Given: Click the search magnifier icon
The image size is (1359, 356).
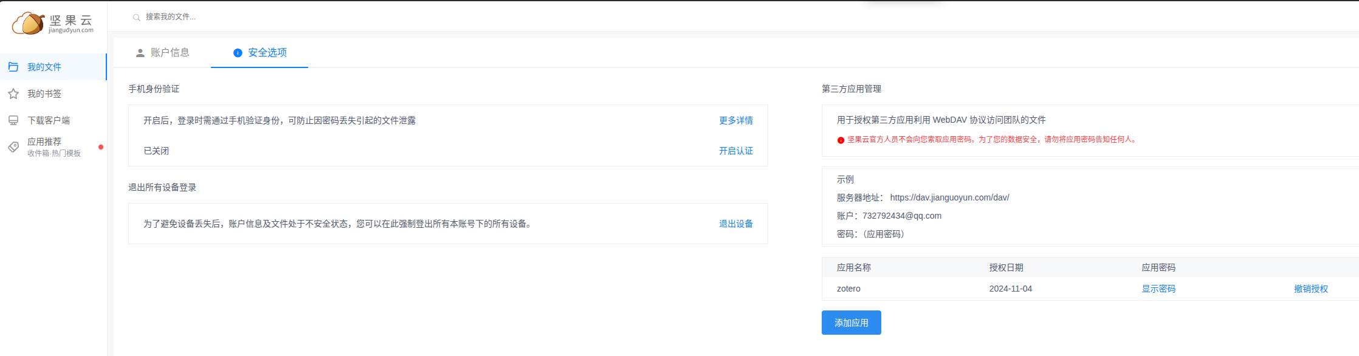Looking at the screenshot, I should (137, 18).
